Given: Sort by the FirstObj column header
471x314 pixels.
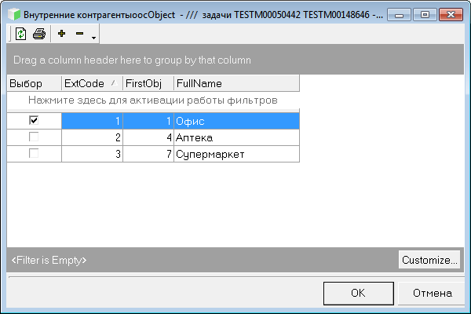Looking at the screenshot, I should (148, 83).
